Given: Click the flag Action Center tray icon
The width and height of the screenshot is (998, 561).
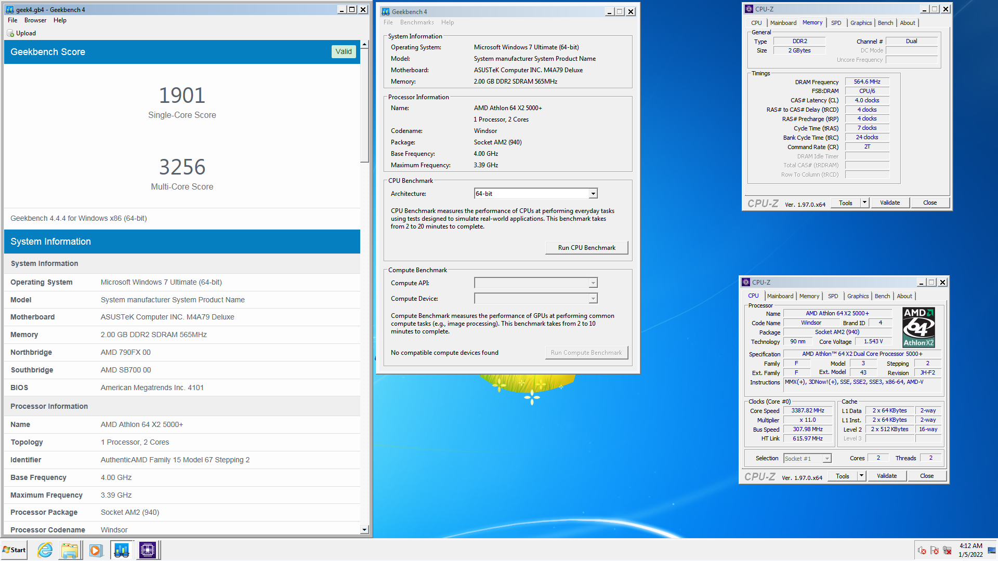Looking at the screenshot, I should [x=935, y=551].
